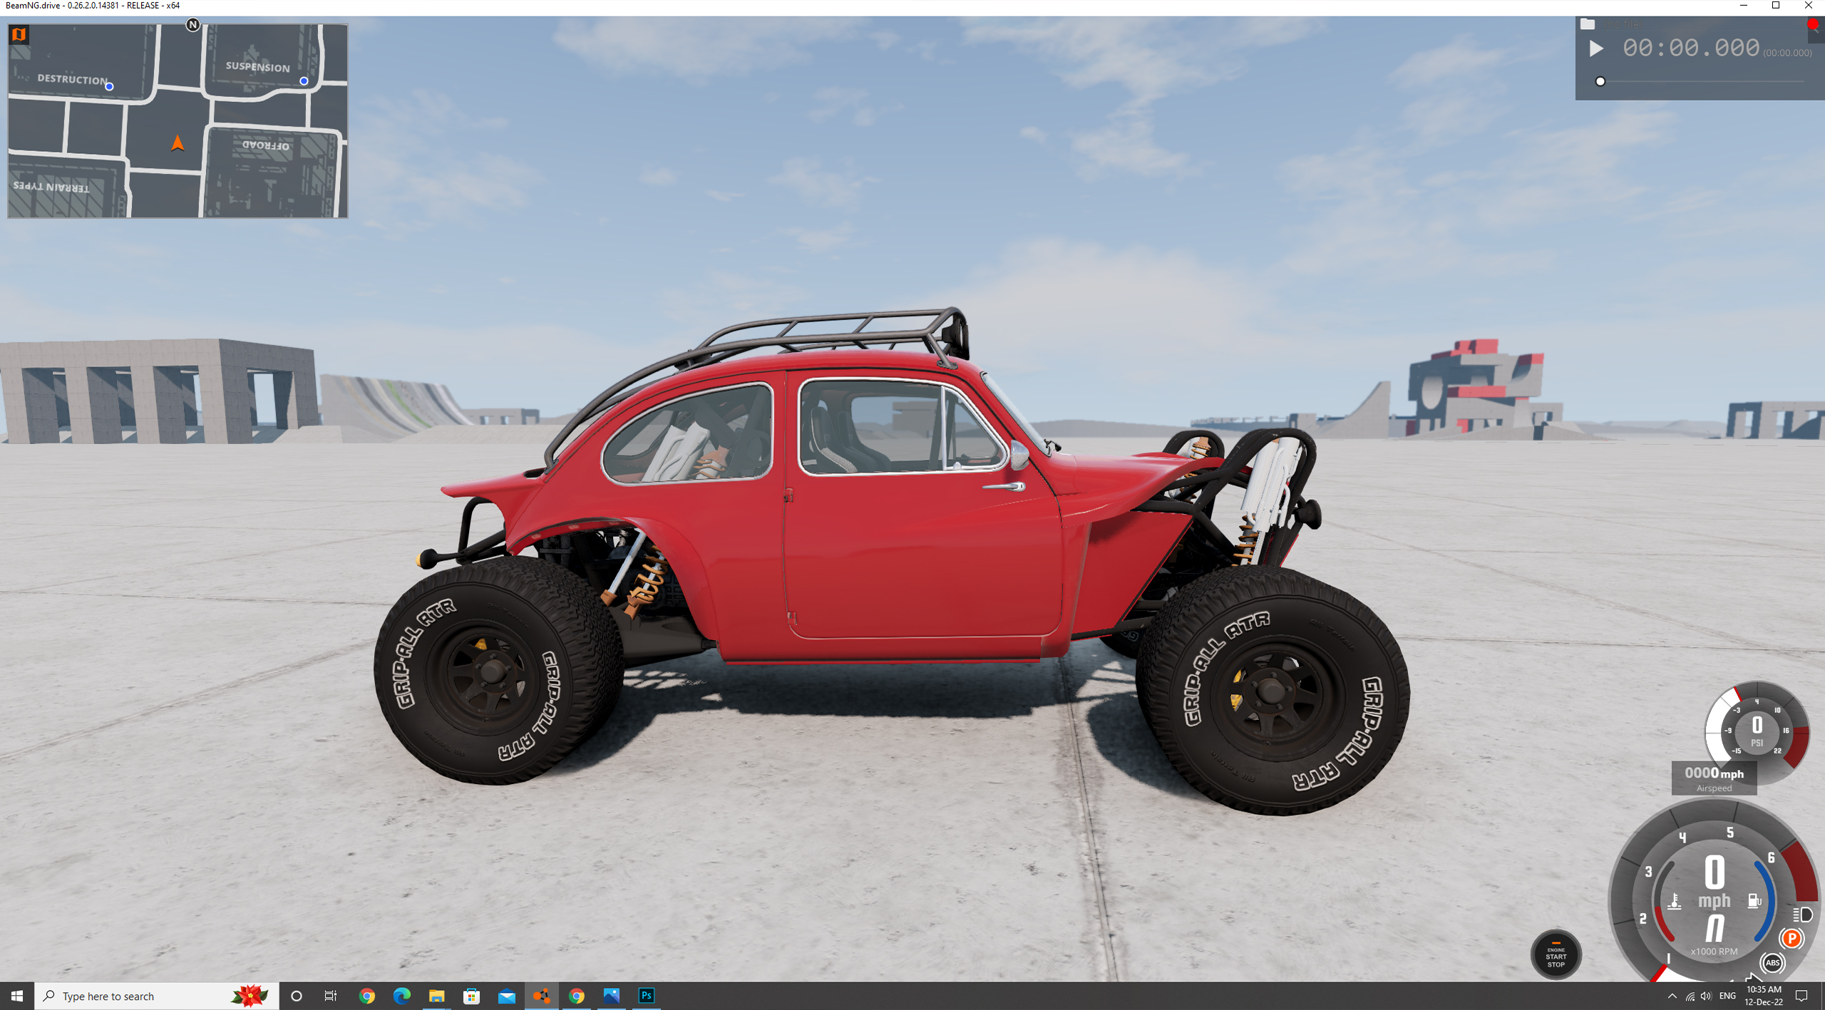1825x1010 pixels.
Task: Show hidden system tray icons chevron
Action: (1672, 996)
